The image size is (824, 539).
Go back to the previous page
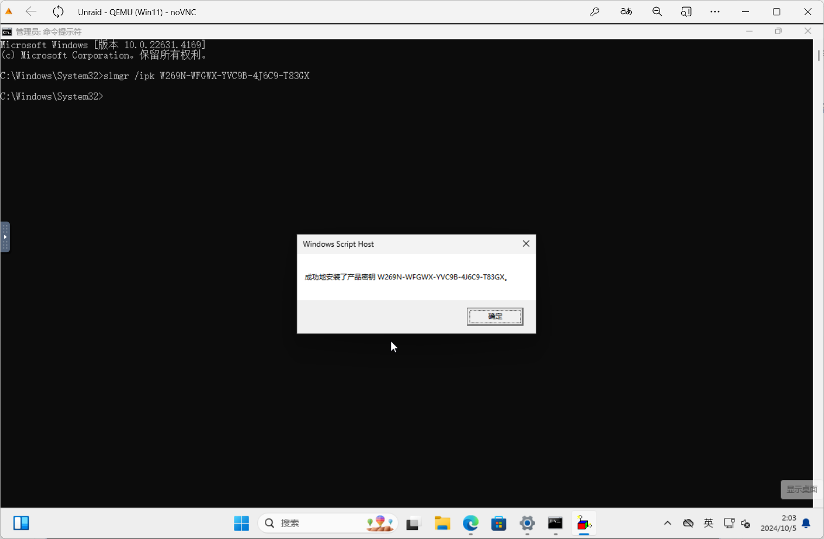(x=31, y=12)
